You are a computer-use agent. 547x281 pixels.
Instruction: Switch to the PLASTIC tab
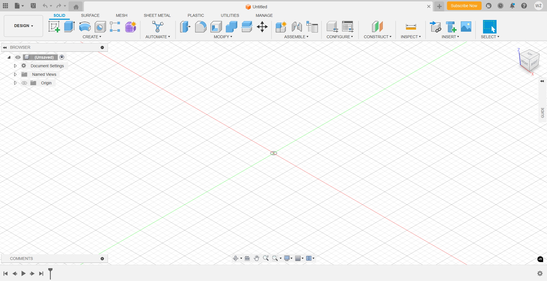coord(196,15)
